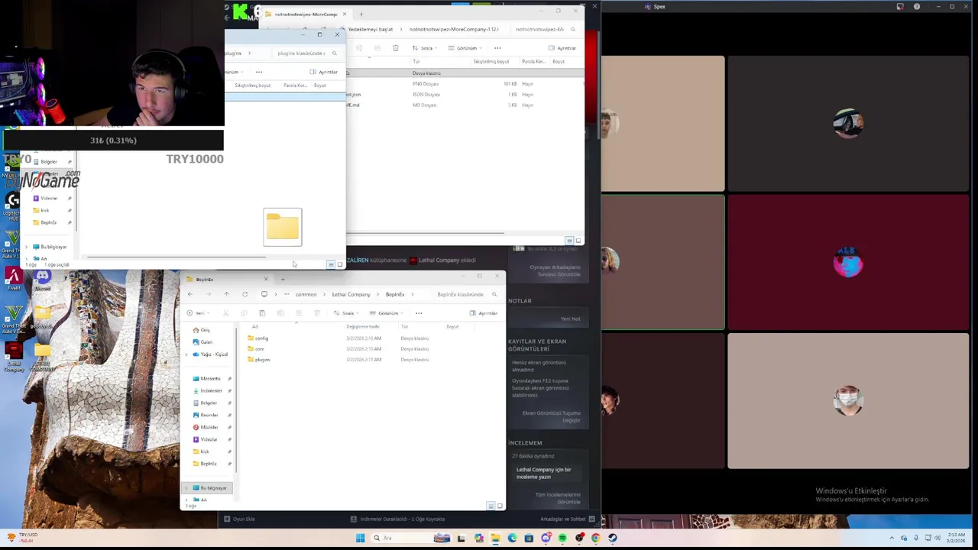The height and width of the screenshot is (550, 978).
Task: Open Steam from the taskbar
Action: pos(613,538)
